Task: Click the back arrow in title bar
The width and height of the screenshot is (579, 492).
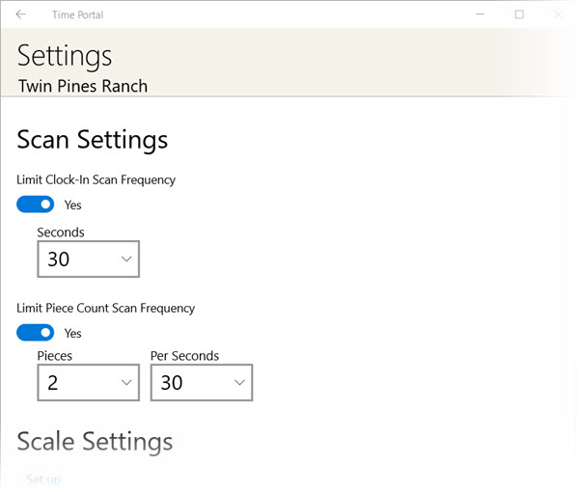Action: pos(21,14)
